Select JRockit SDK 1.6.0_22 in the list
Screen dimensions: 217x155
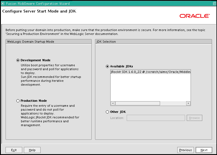pyautogui.click(x=151, y=72)
